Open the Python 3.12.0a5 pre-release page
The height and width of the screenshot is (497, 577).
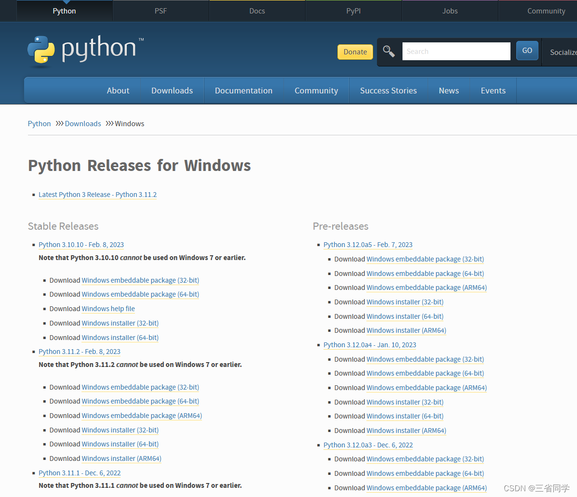368,245
